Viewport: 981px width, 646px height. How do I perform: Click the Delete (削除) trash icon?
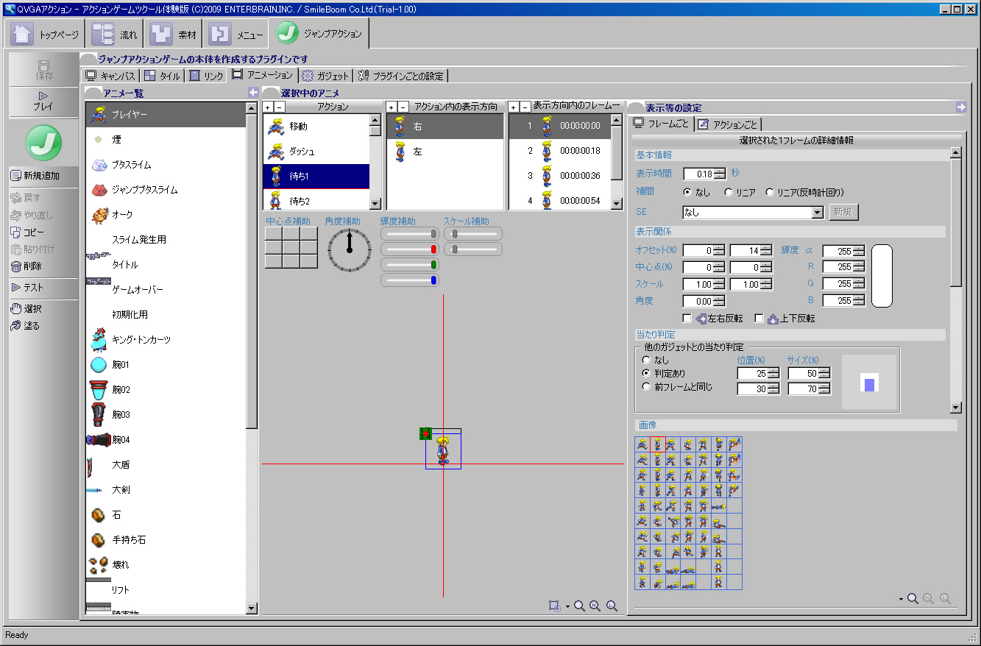coord(16,266)
